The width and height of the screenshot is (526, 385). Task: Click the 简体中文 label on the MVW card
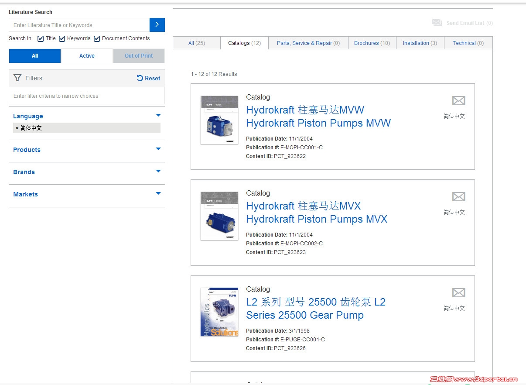[454, 116]
